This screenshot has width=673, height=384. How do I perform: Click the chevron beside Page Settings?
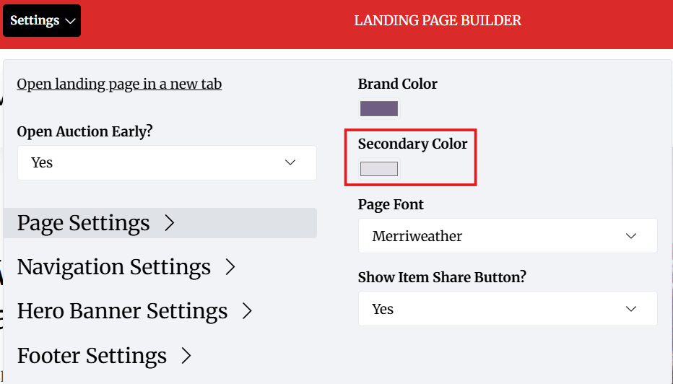[x=170, y=223]
